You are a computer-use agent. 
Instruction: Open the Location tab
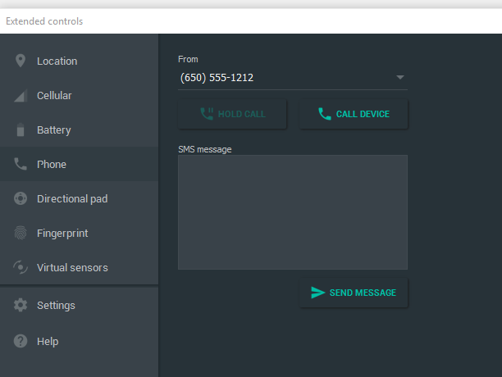coord(79,61)
